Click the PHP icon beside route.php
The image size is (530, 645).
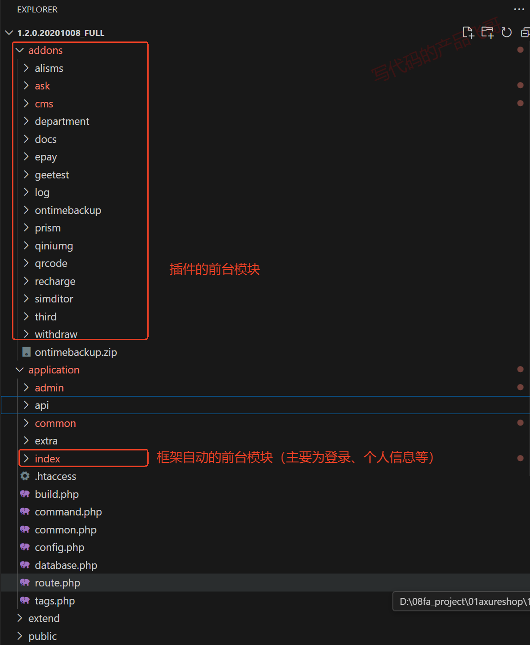[25, 582]
